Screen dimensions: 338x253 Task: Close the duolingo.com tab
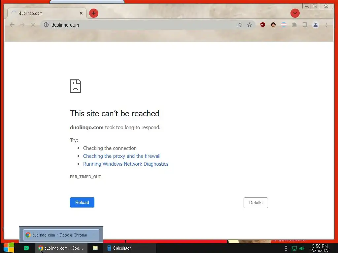pos(81,13)
